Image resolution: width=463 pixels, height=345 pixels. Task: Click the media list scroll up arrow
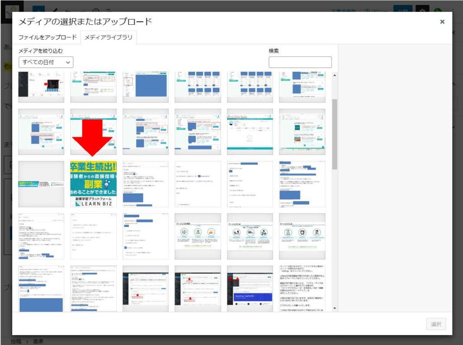pyautogui.click(x=335, y=75)
